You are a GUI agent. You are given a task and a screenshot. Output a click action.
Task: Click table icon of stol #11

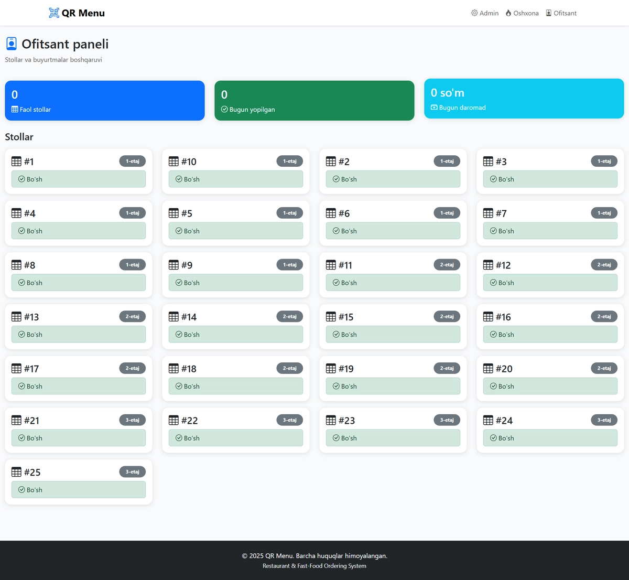[331, 265]
